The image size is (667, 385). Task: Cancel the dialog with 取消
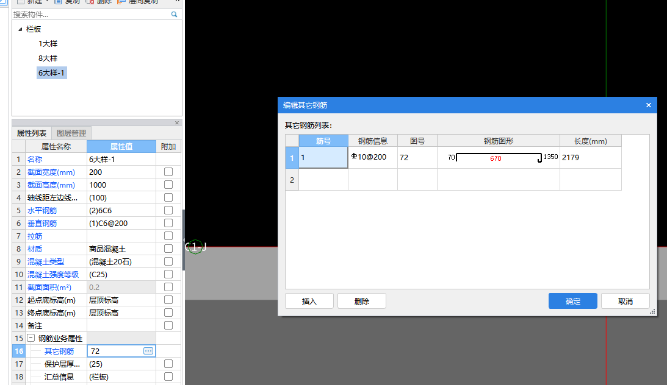click(x=626, y=301)
